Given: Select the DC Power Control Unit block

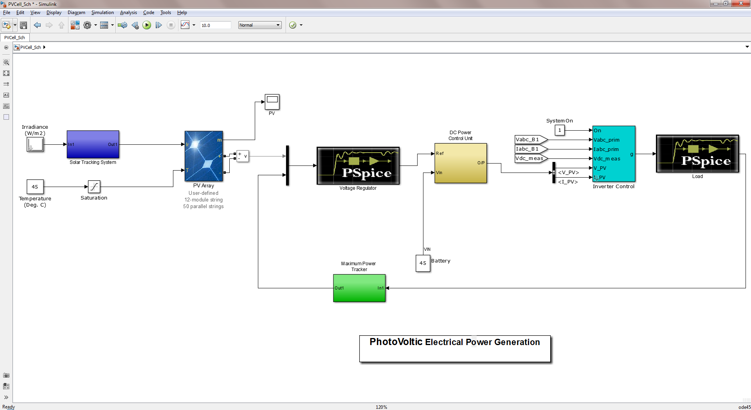Looking at the screenshot, I should pos(461,163).
